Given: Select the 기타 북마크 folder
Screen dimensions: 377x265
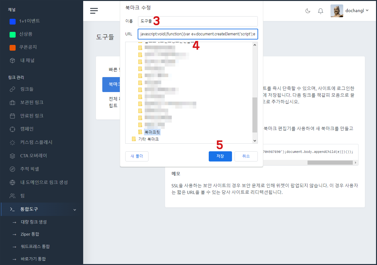Looking at the screenshot, I should click(149, 139).
